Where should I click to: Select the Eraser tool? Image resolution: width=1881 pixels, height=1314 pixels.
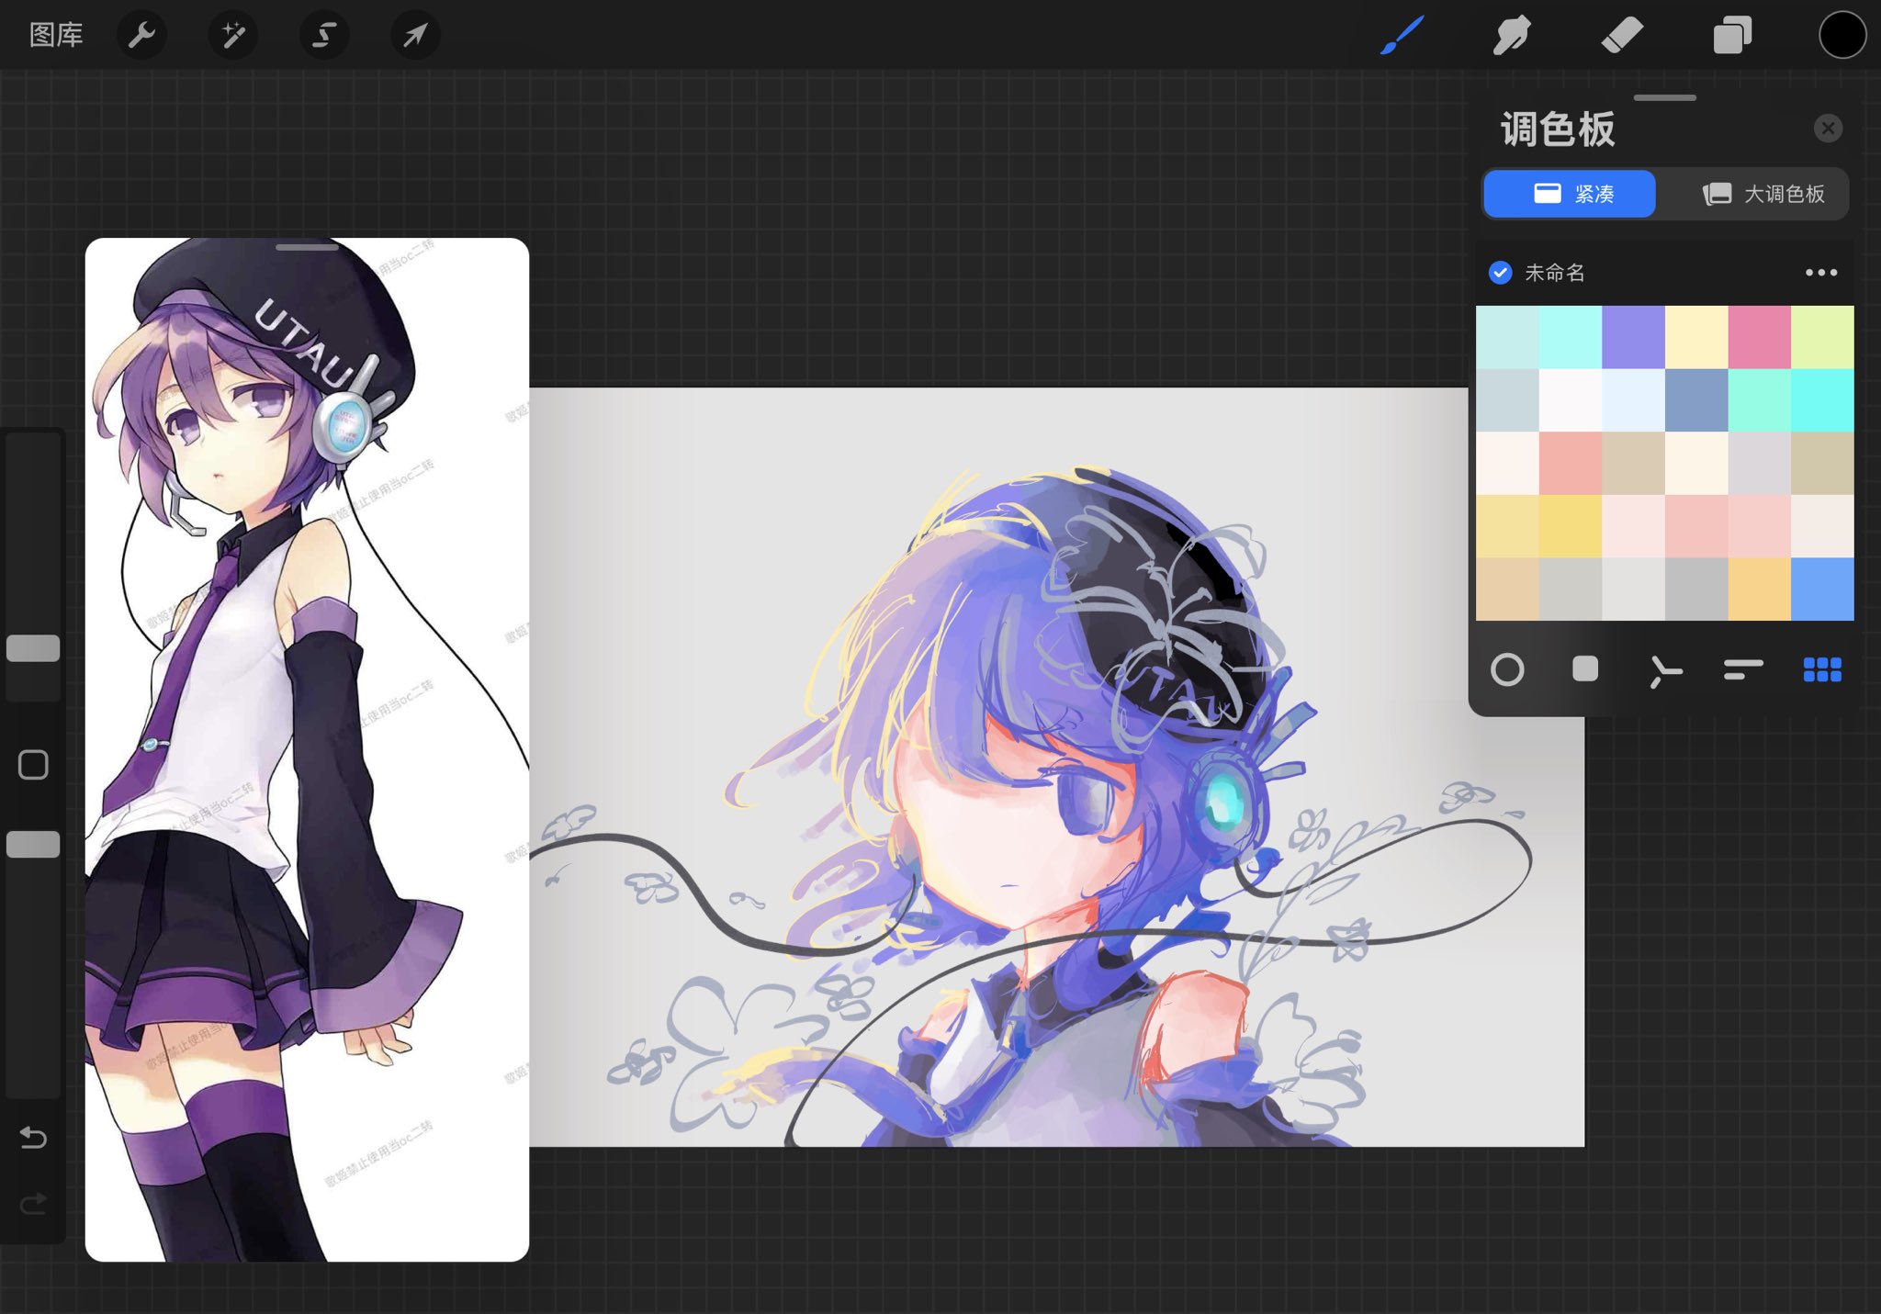[x=1622, y=36]
